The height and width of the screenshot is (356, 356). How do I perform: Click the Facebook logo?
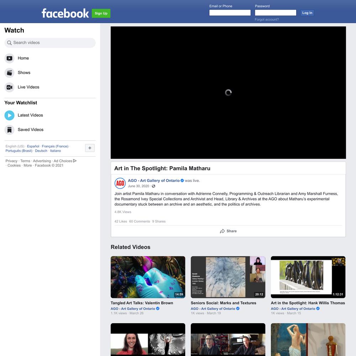(65, 14)
